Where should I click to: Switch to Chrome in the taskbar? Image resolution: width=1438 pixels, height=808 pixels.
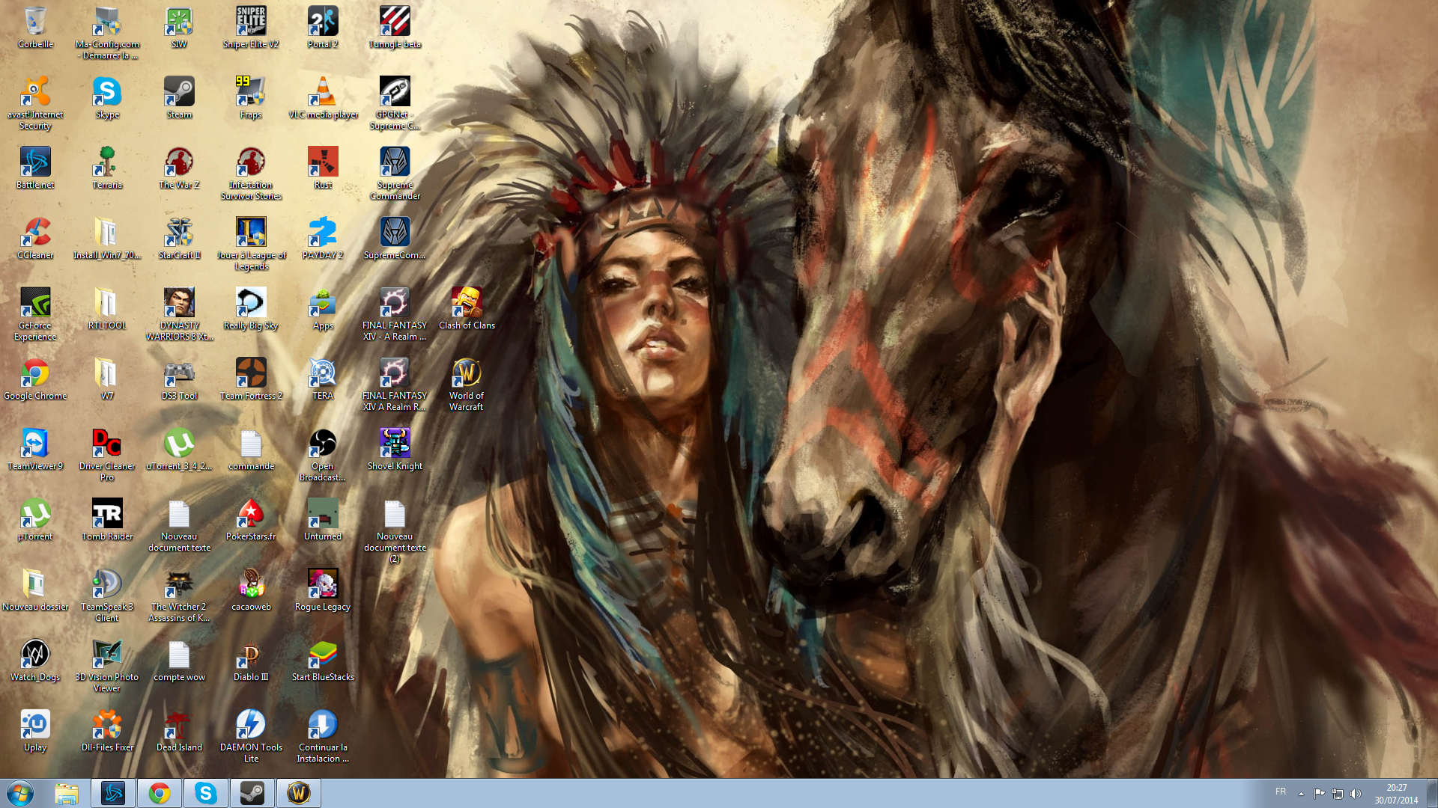click(x=160, y=793)
